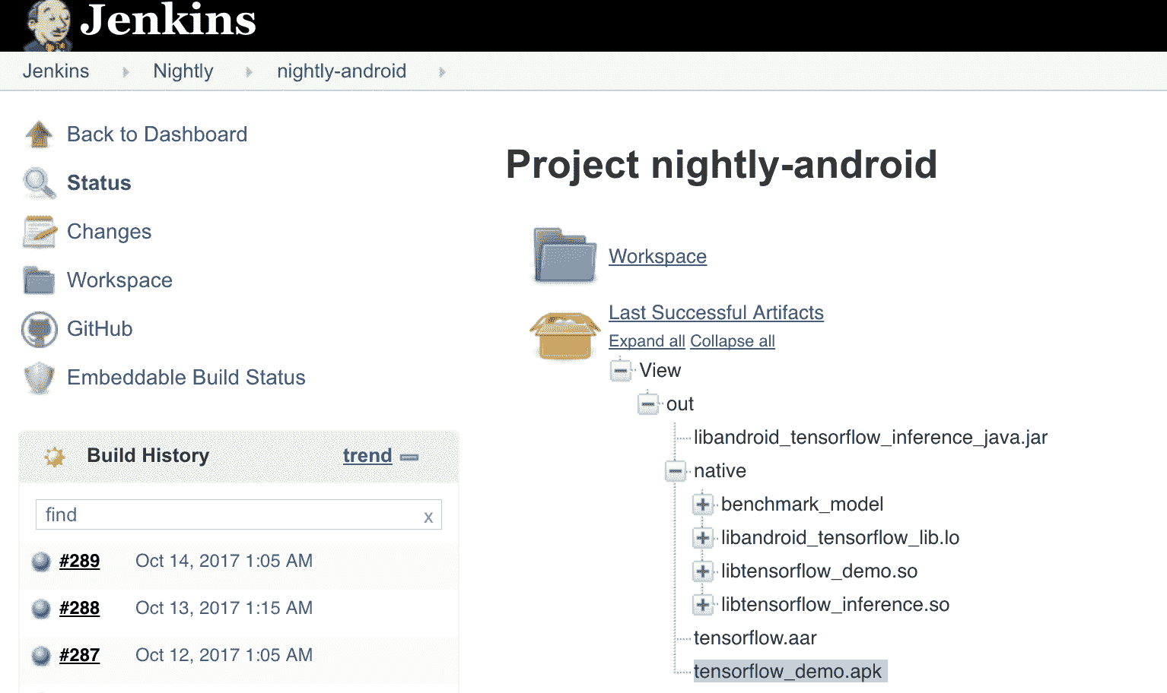Open the trend link
The width and height of the screenshot is (1167, 693).
pyautogui.click(x=367, y=456)
